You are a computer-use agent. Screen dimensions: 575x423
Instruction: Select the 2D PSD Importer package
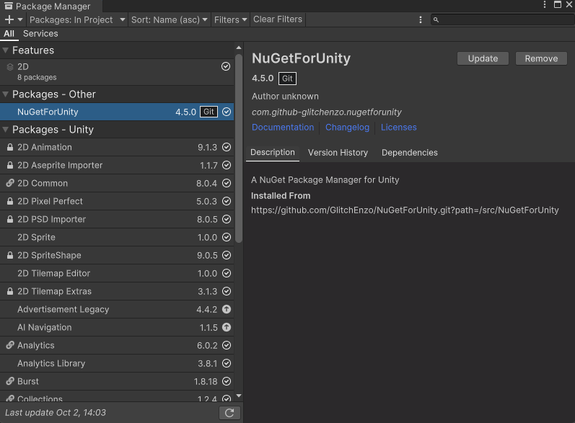pyautogui.click(x=117, y=219)
